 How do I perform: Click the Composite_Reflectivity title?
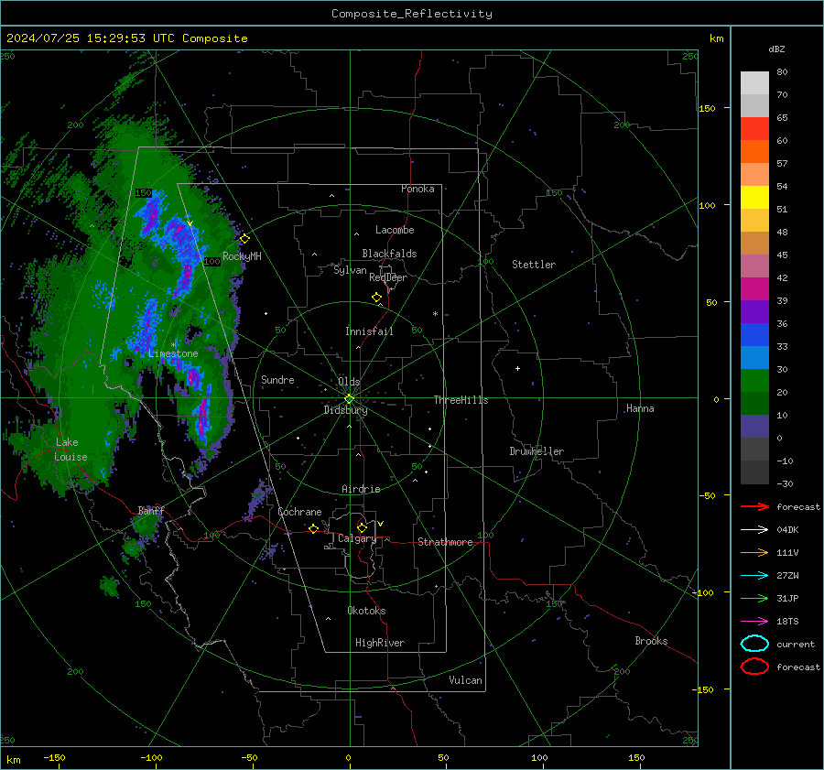coord(412,14)
